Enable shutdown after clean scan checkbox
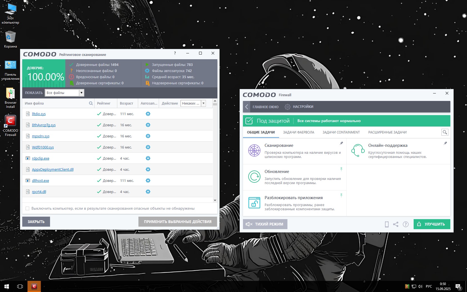467x292 pixels. (x=27, y=208)
